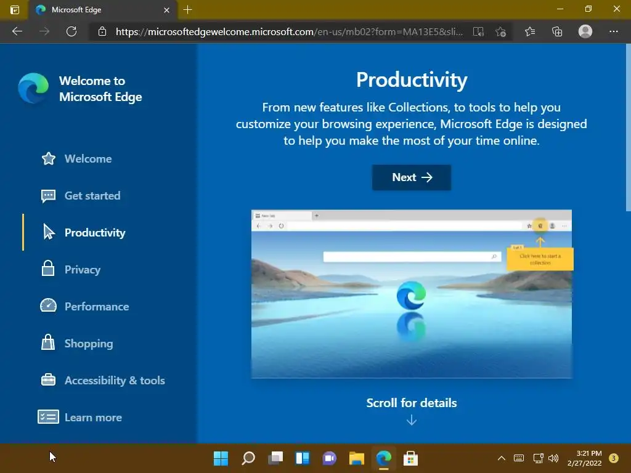
Task: Open tab actions menu icon
Action: (x=15, y=10)
